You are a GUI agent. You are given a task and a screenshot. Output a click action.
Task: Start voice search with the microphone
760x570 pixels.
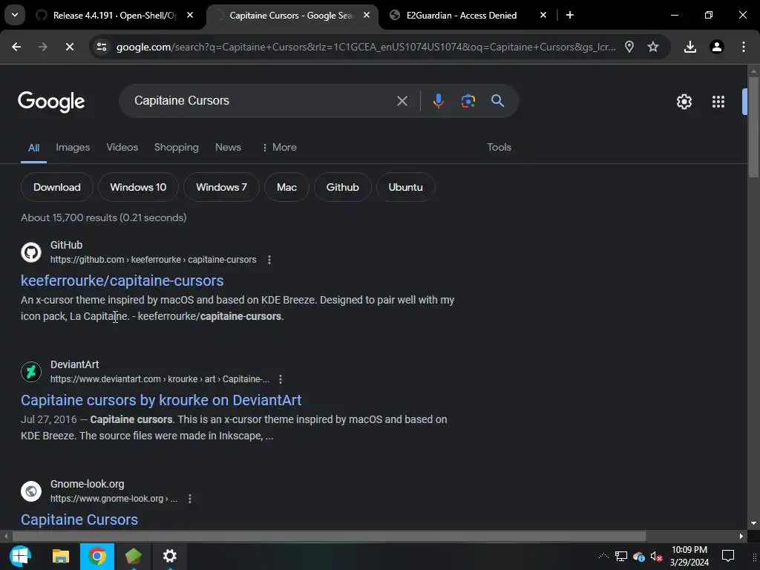click(x=438, y=101)
